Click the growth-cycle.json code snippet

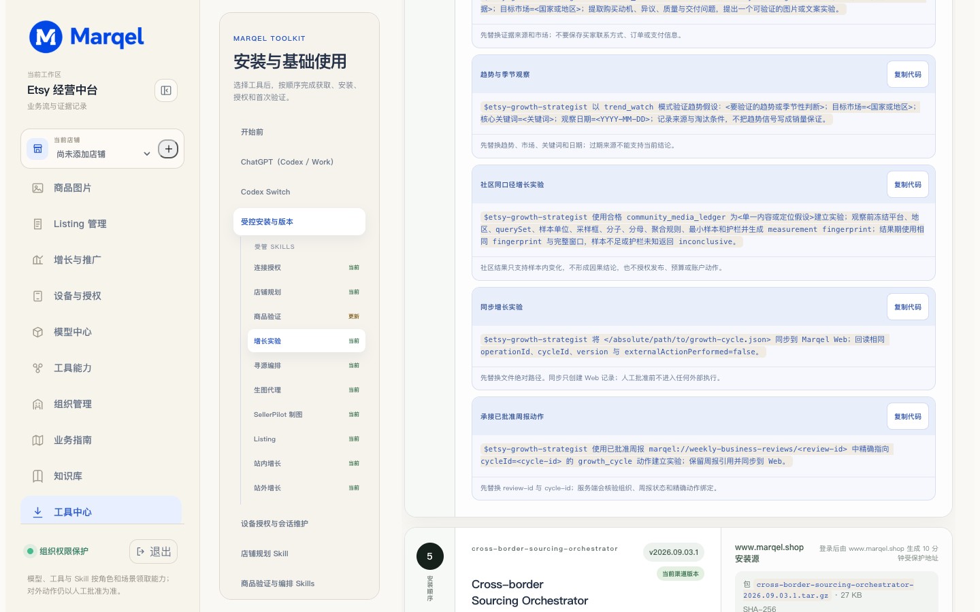coord(685,345)
